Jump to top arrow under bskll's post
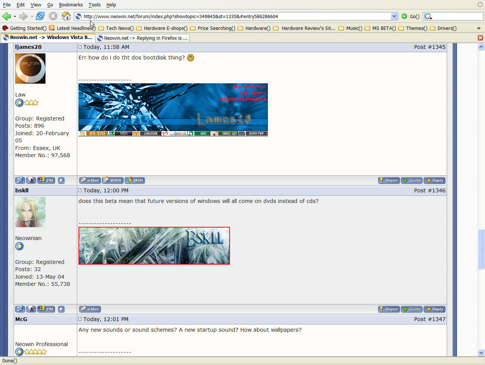This screenshot has height=365, width=485. click(x=61, y=309)
